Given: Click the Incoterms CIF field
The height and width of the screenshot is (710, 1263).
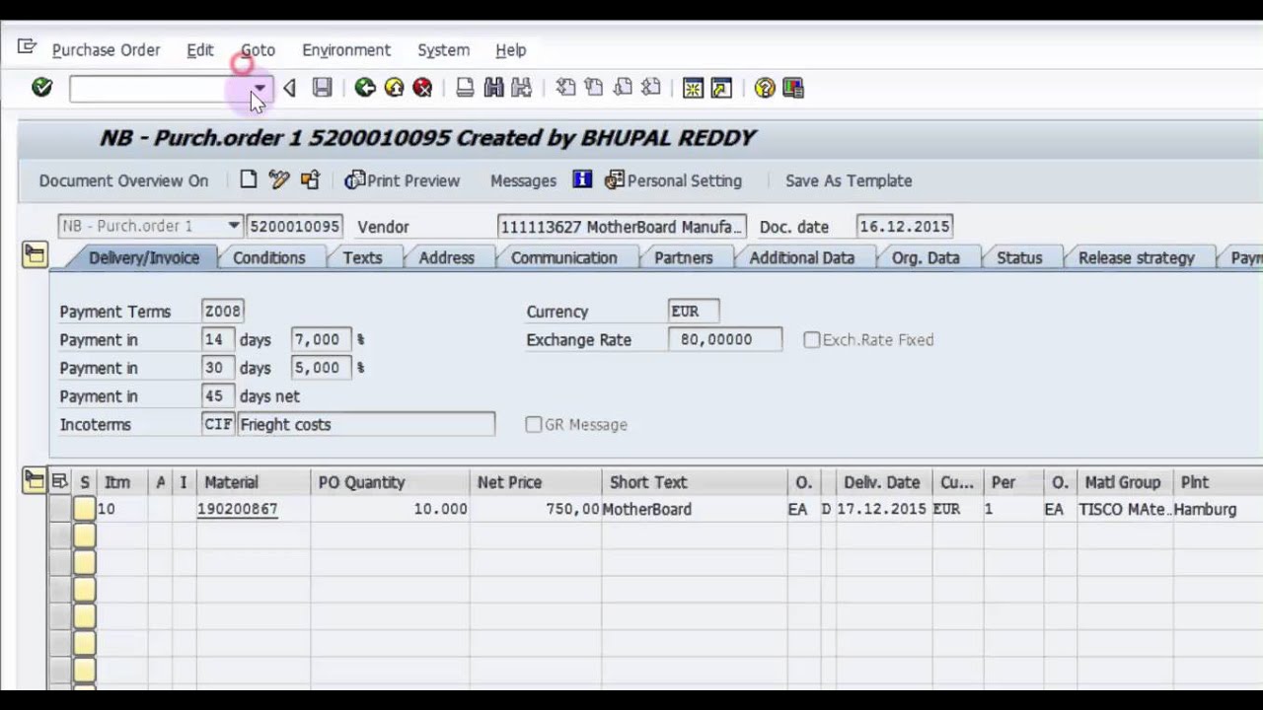Looking at the screenshot, I should pos(218,424).
